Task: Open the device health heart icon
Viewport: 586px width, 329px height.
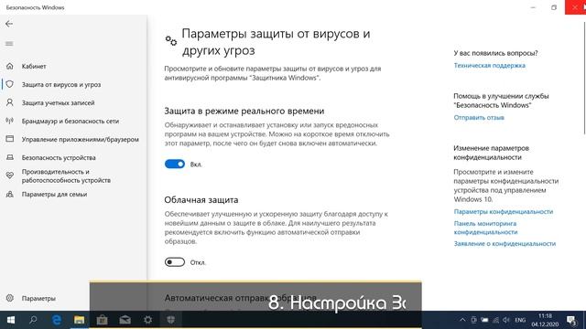Action: tap(10, 175)
